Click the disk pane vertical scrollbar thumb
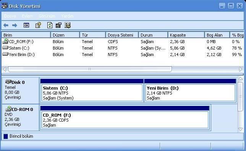 click(240, 96)
